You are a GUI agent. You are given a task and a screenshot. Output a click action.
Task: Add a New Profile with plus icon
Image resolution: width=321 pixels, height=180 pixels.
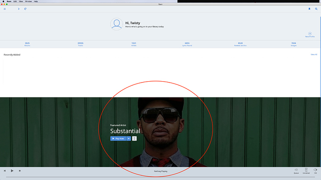tap(310, 35)
